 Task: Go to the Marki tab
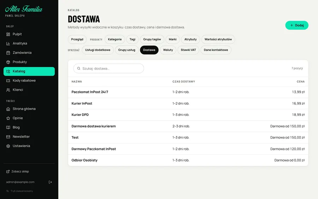pos(172,39)
